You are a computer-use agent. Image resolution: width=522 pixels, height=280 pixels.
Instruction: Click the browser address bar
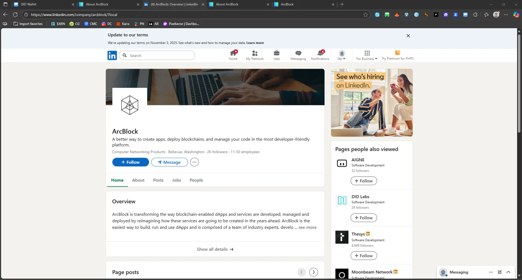(x=196, y=15)
